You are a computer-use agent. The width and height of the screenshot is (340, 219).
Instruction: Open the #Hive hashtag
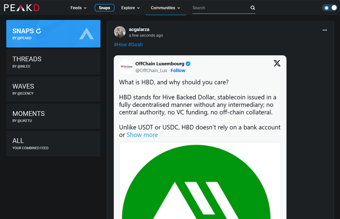click(x=120, y=45)
